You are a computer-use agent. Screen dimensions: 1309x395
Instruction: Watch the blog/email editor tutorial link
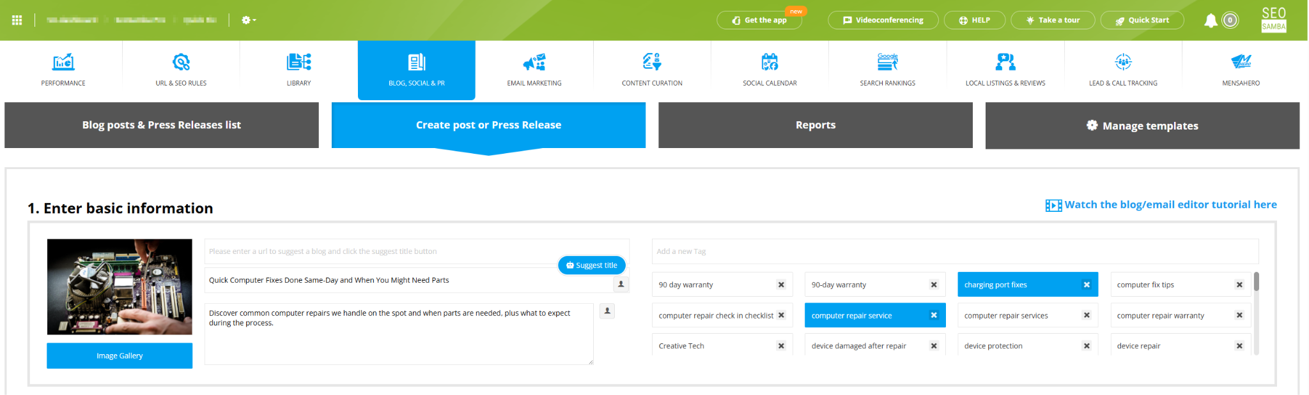pos(1161,205)
